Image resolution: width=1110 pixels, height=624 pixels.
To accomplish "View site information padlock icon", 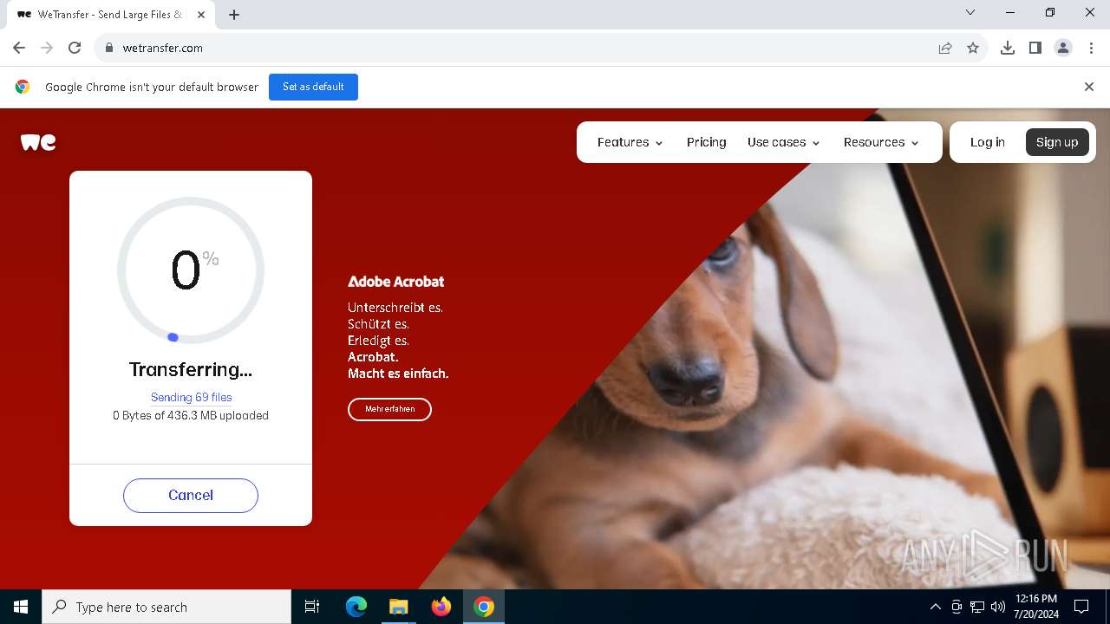I will [109, 48].
